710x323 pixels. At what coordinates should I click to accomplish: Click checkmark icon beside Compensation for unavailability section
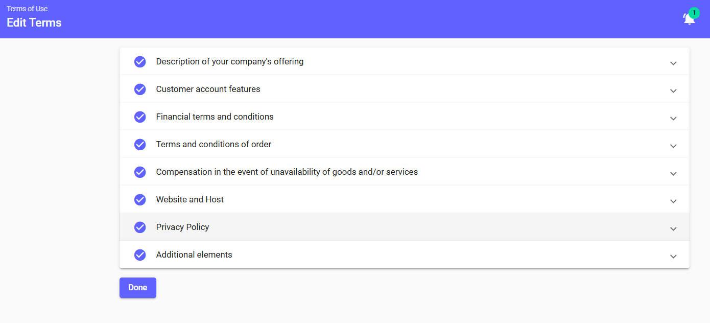140,172
